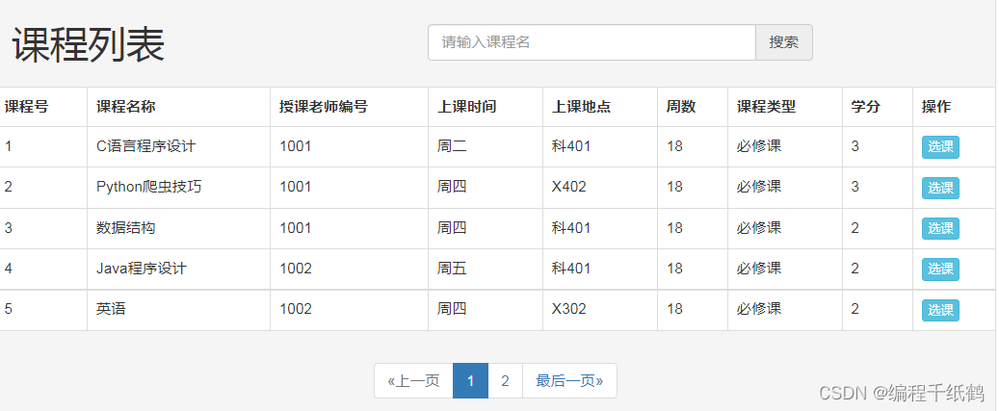Open page 2 in pagination
The width and height of the screenshot is (999, 411).
click(x=505, y=380)
